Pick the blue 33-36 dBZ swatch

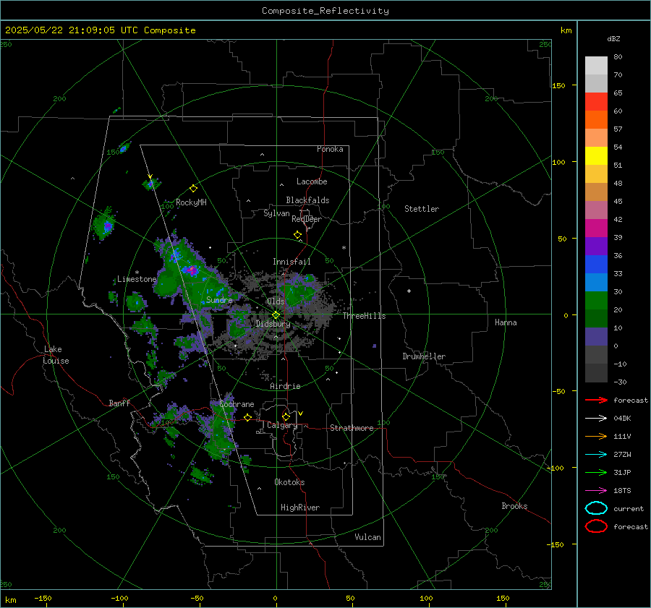click(596, 265)
